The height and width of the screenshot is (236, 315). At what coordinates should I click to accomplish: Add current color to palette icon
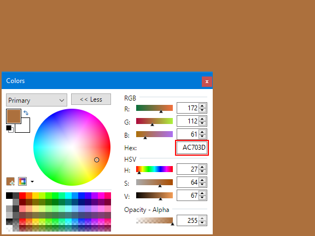10,181
